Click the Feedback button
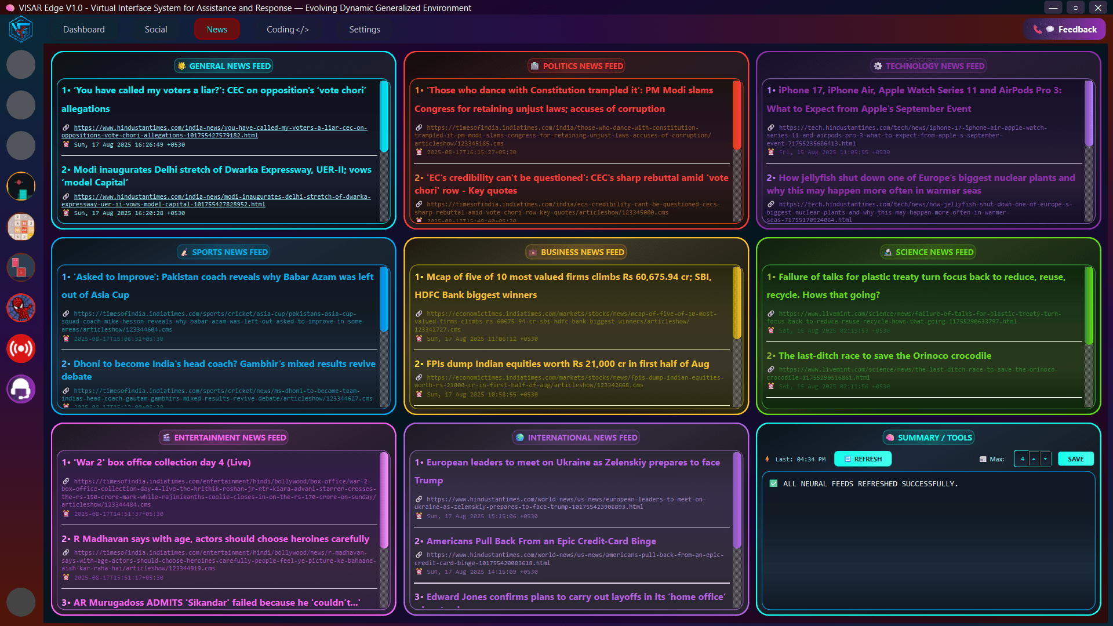The width and height of the screenshot is (1113, 626). point(1065,30)
